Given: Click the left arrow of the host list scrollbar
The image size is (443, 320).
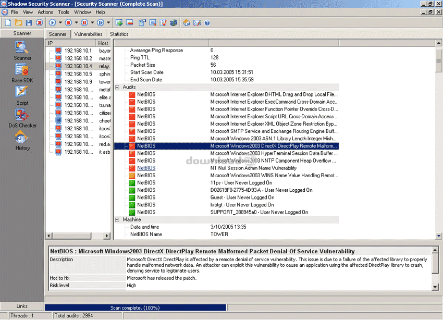Looking at the screenshot, I should [x=49, y=236].
